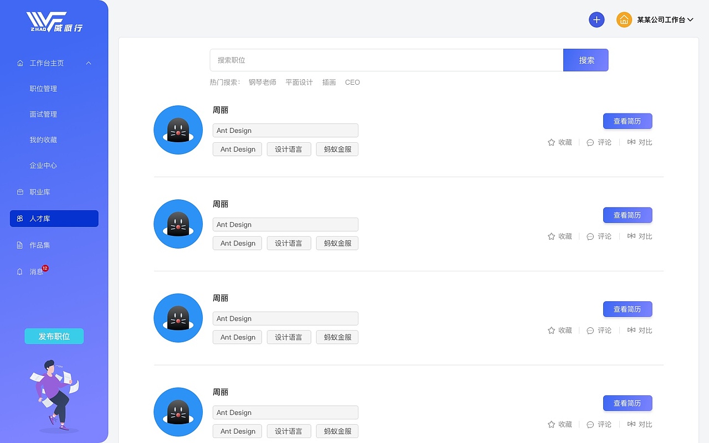
Task: Click 查看简历 for the second candidate
Action: point(628,215)
